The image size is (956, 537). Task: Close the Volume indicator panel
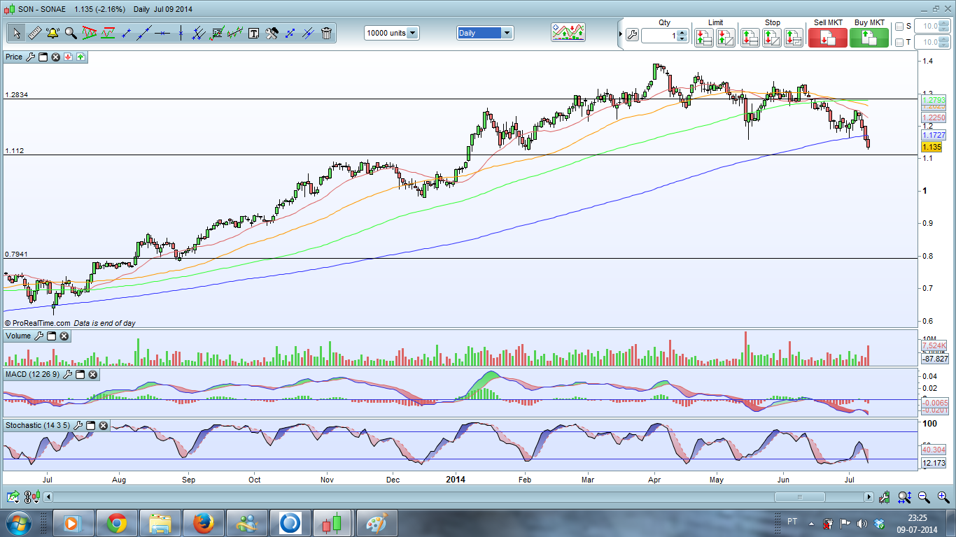[x=64, y=336]
